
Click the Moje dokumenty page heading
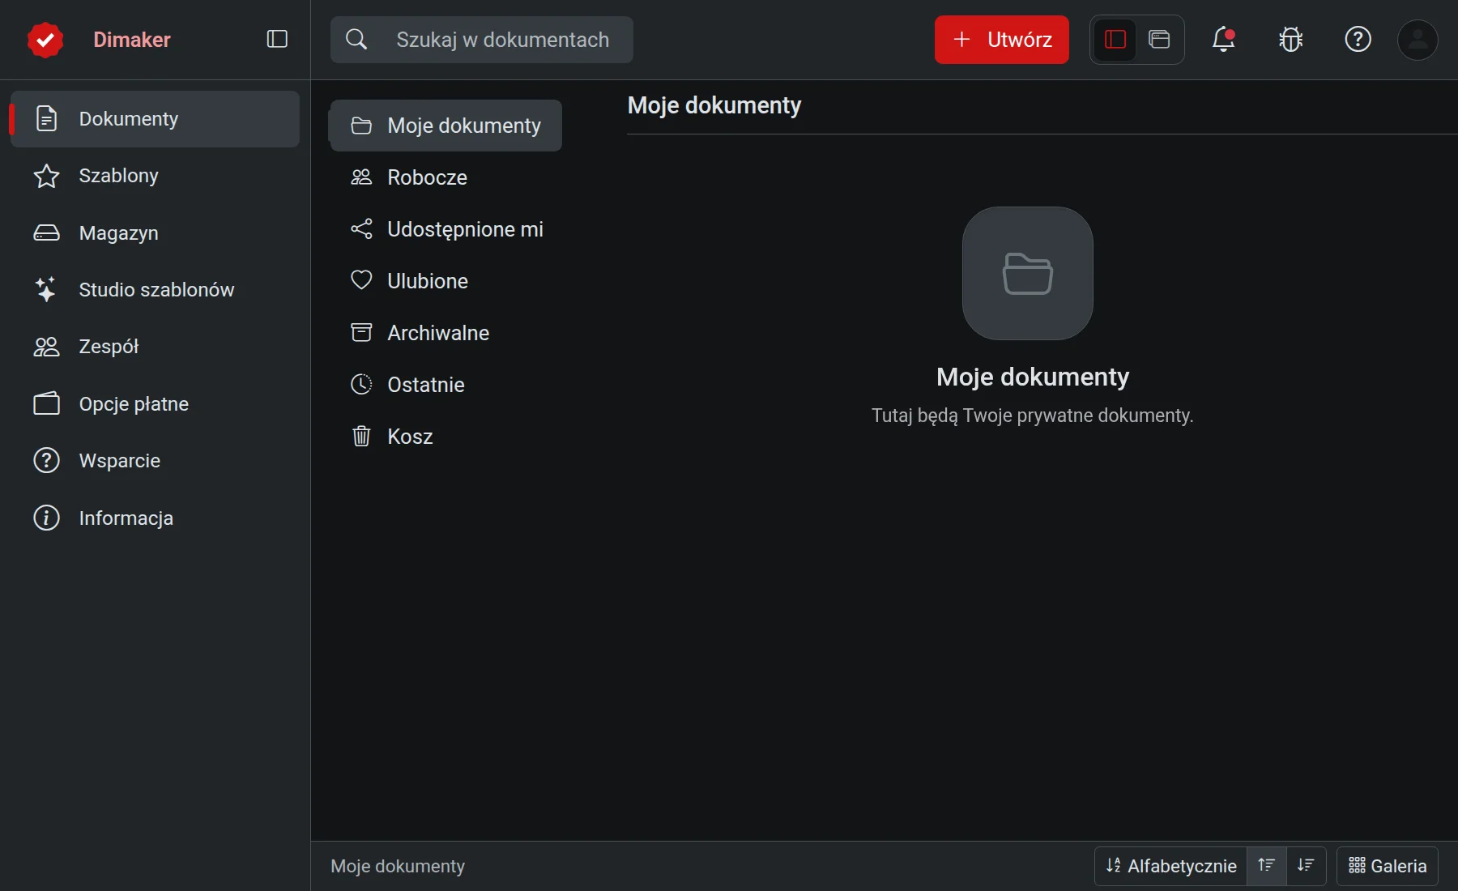tap(714, 105)
